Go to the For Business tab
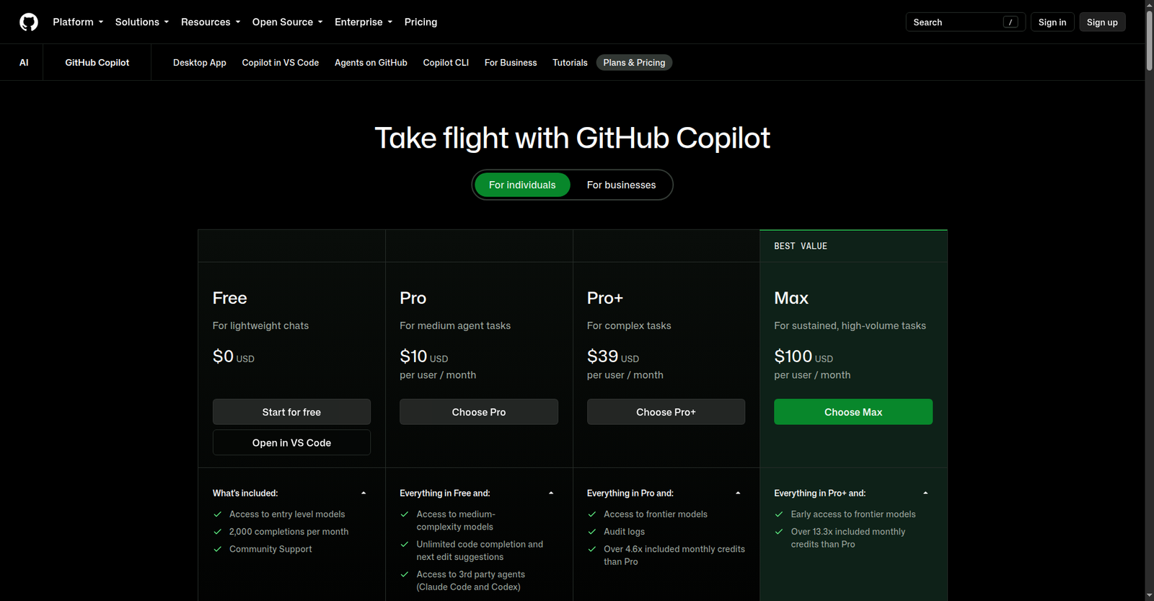Viewport: 1154px width, 601px height. pos(511,63)
